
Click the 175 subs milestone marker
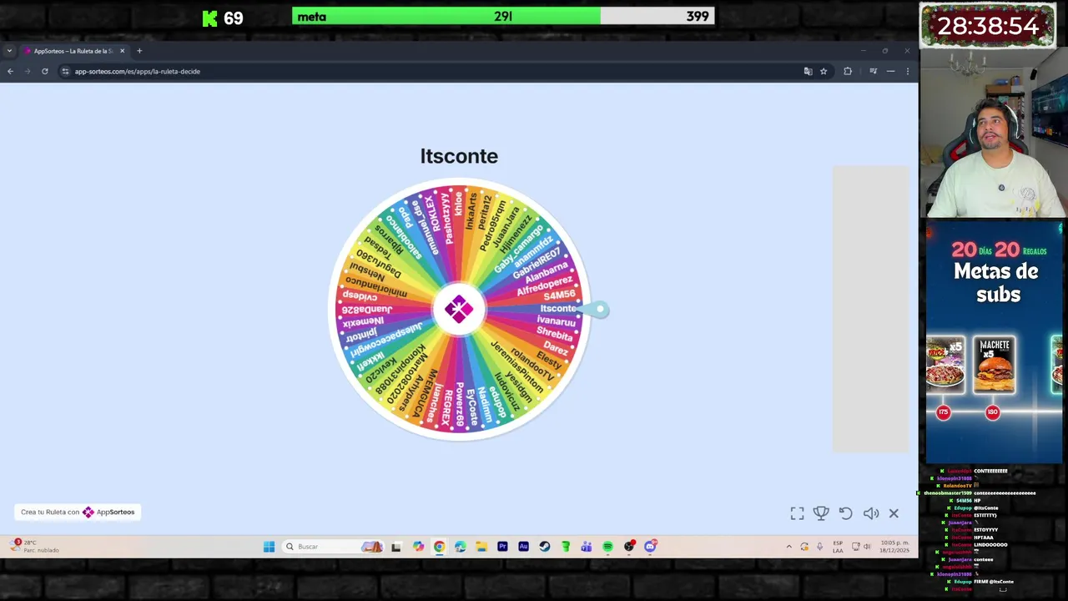coord(944,412)
